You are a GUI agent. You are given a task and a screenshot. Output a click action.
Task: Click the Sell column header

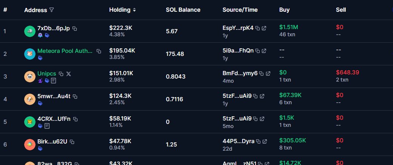[341, 10]
